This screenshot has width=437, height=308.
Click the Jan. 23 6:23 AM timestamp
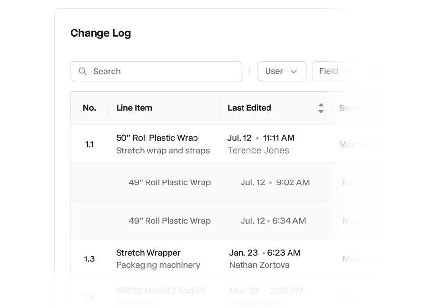pos(265,253)
